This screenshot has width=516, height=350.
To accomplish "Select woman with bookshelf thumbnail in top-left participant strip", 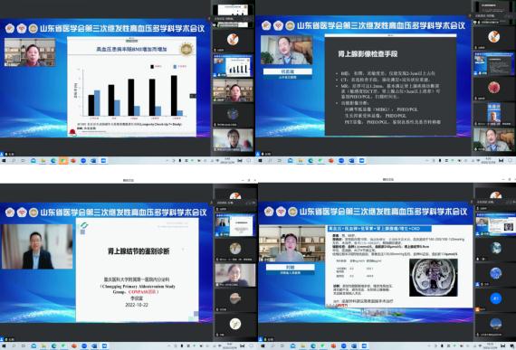I will click(x=233, y=90).
